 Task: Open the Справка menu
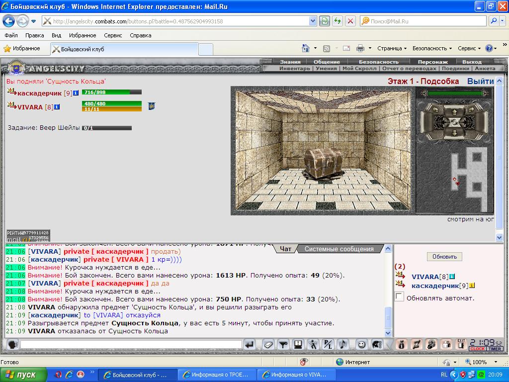coord(141,35)
